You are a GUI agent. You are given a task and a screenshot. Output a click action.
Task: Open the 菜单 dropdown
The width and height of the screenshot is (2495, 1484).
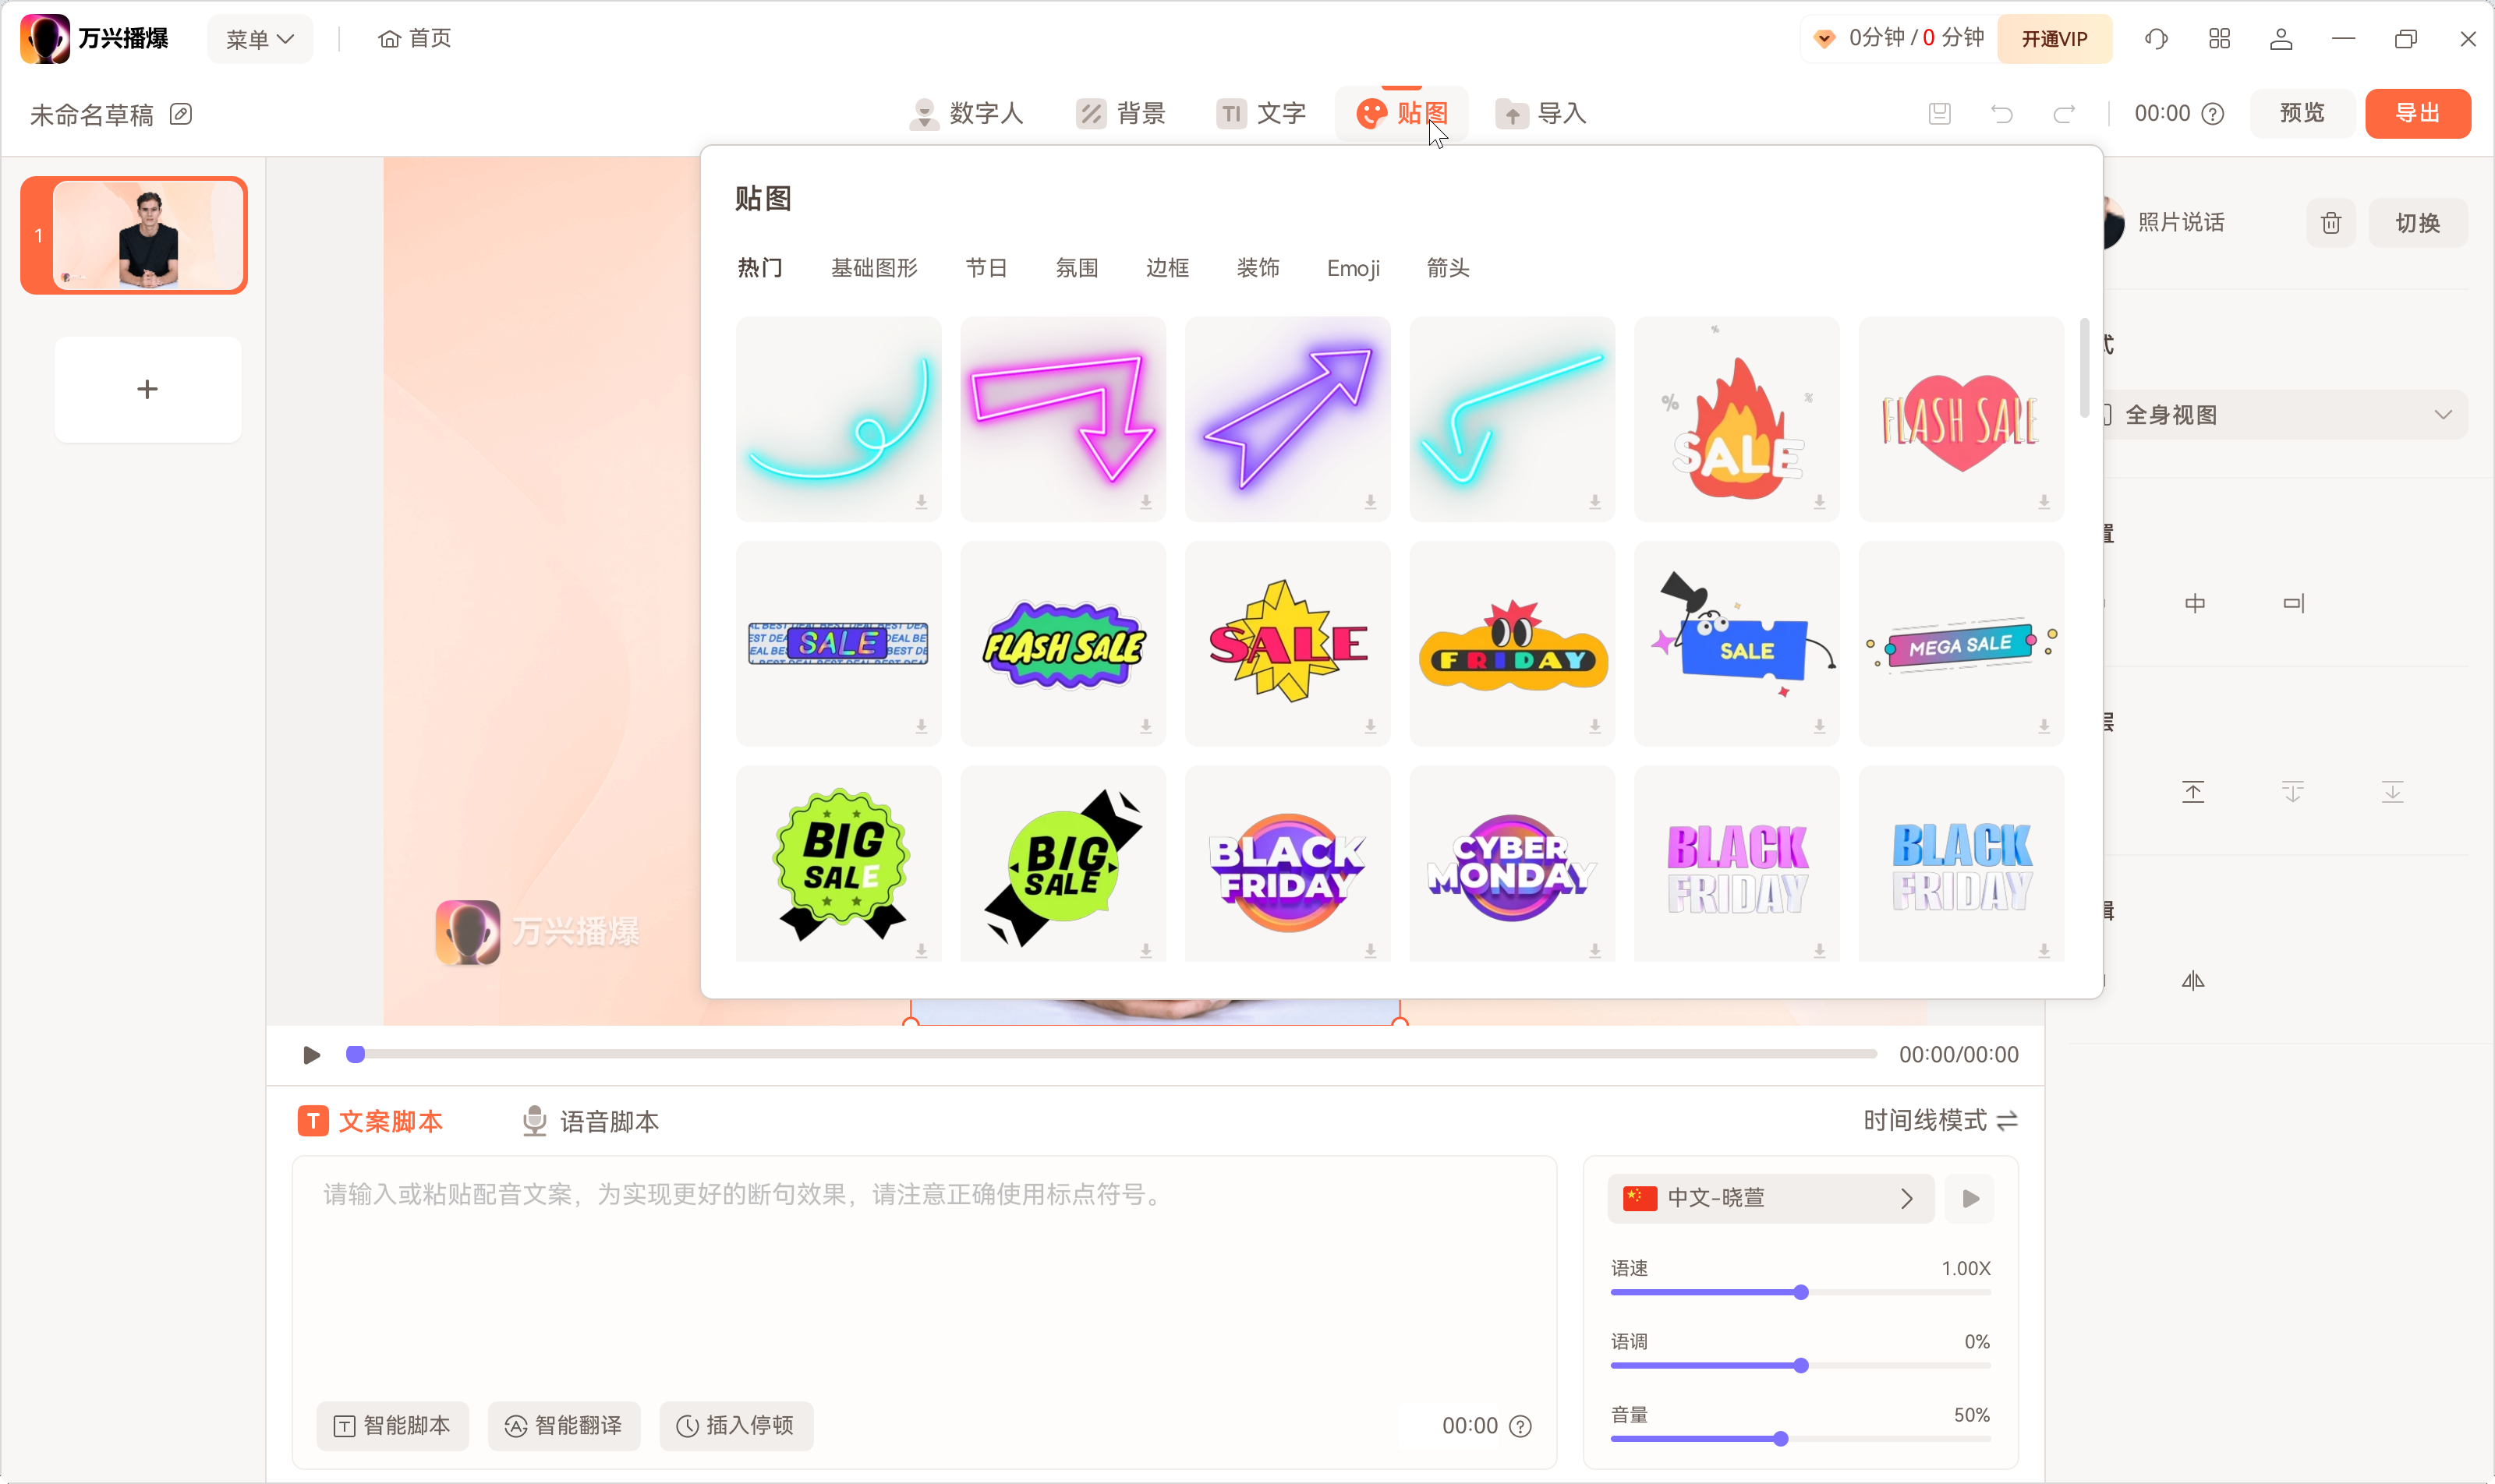pyautogui.click(x=259, y=38)
